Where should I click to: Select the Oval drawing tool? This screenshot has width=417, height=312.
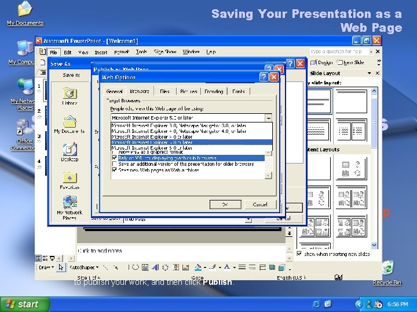(x=136, y=267)
